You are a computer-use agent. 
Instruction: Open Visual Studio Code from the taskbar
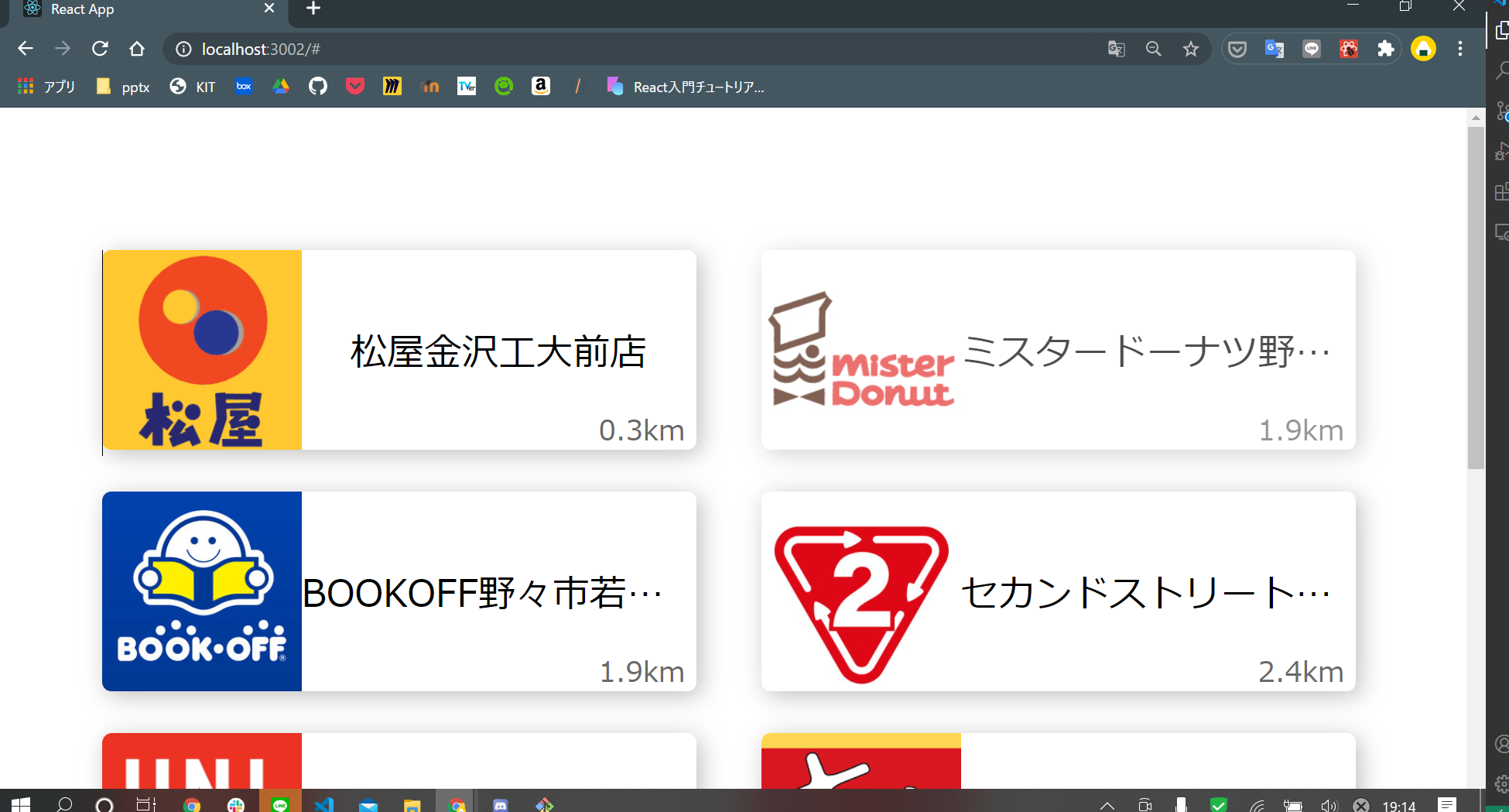pyautogui.click(x=324, y=805)
